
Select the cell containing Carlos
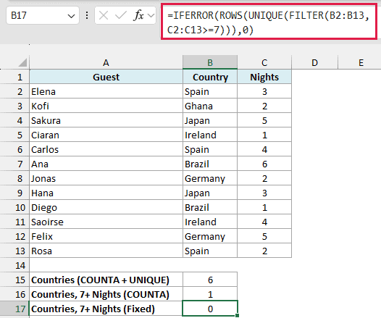(x=106, y=149)
